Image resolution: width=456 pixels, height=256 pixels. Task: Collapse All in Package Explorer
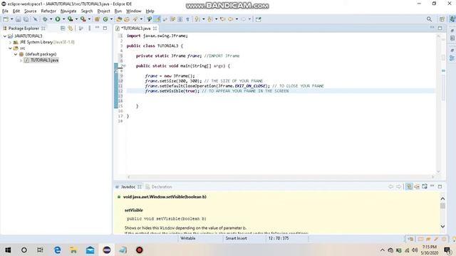(x=63, y=28)
